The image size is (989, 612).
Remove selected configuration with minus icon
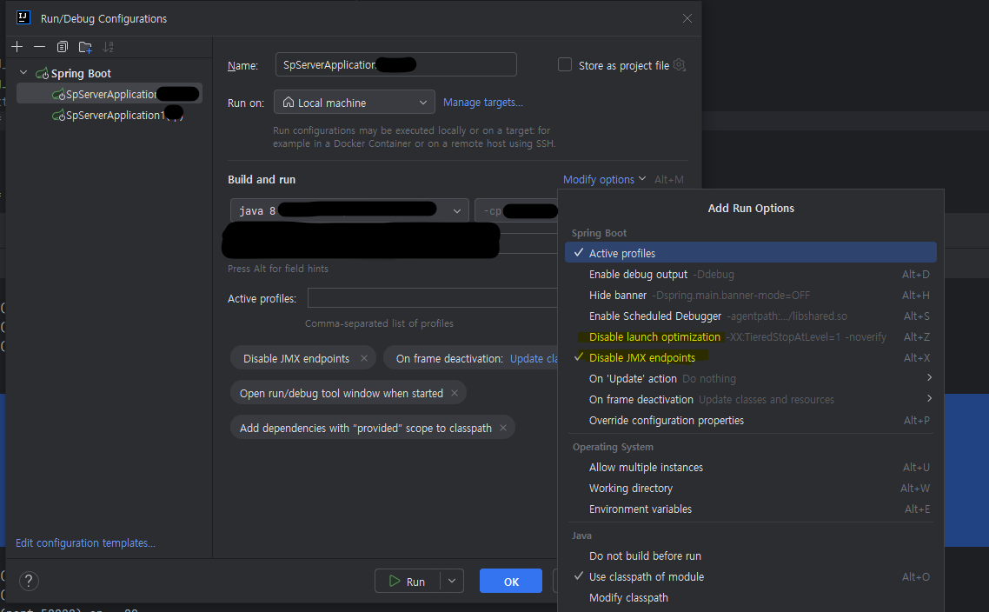point(39,47)
